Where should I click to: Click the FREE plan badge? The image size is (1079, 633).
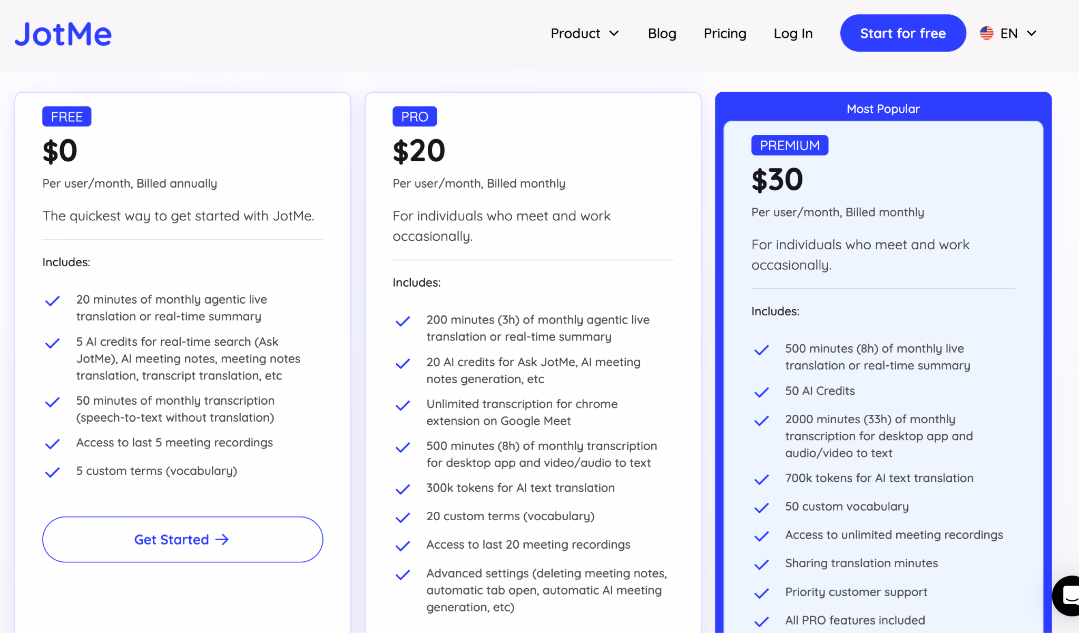(67, 116)
